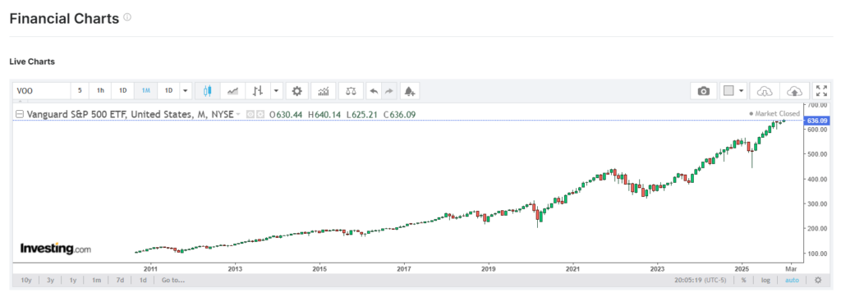Image resolution: width=841 pixels, height=297 pixels.
Task: Click the 400.00 price axis label
Action: pyautogui.click(x=817, y=179)
